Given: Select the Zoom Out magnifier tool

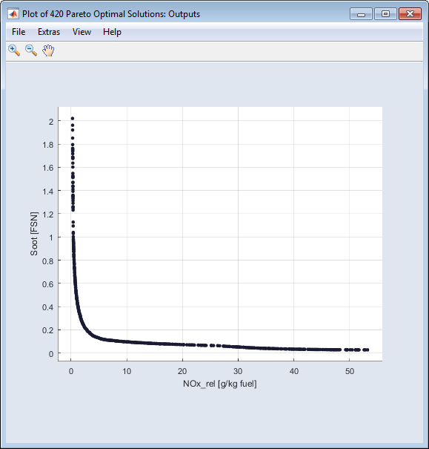Looking at the screenshot, I should pyautogui.click(x=31, y=50).
